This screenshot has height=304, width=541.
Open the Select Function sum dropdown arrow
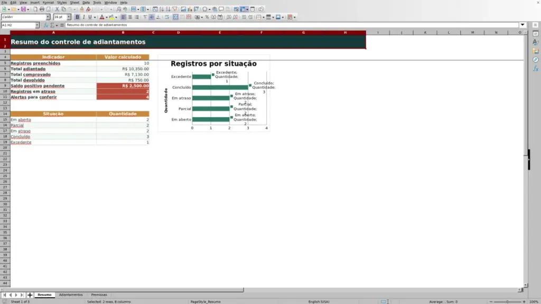pos(57,25)
